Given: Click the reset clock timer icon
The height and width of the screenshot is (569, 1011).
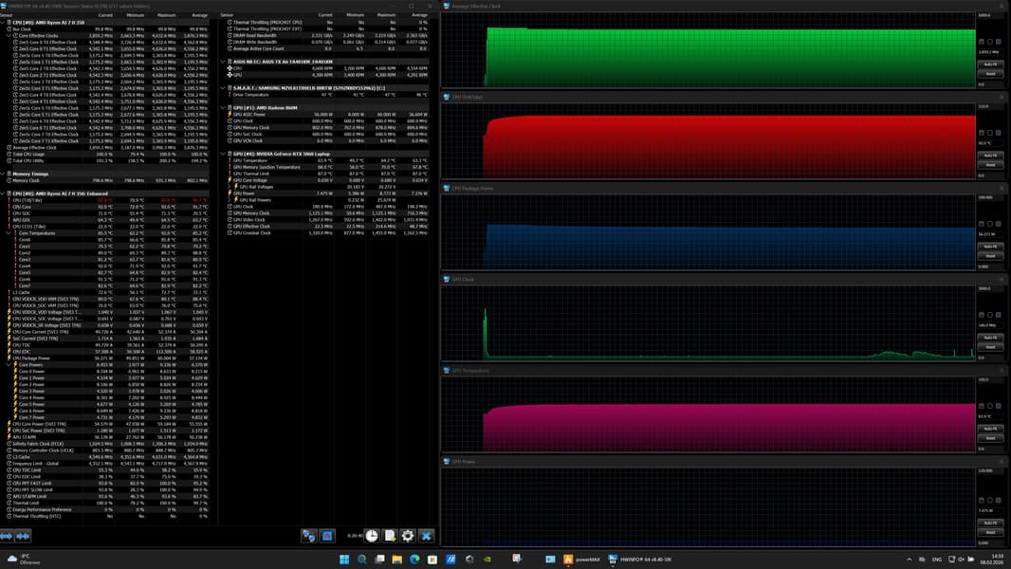Looking at the screenshot, I should (x=372, y=536).
